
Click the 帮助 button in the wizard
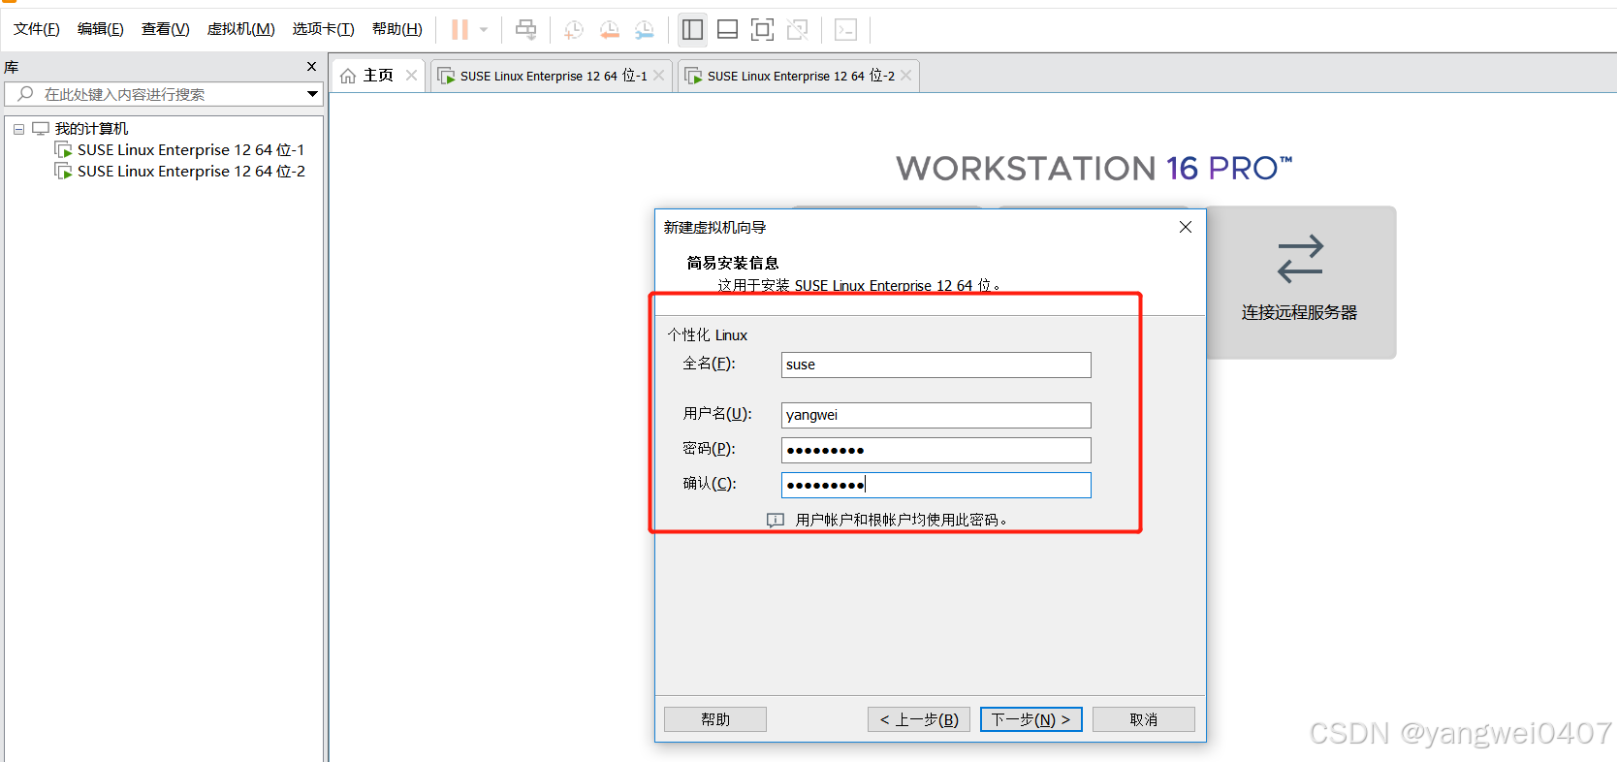coord(715,719)
